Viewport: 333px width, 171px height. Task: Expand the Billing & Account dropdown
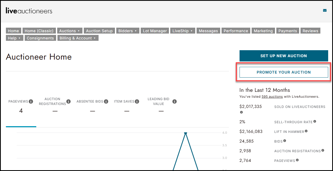click(78, 38)
